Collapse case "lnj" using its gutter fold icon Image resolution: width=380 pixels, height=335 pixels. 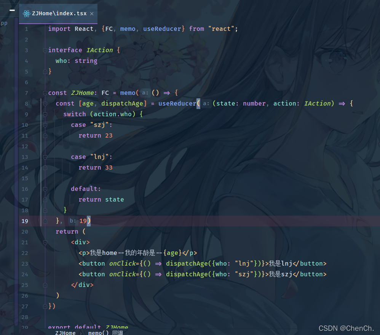[x=45, y=157]
